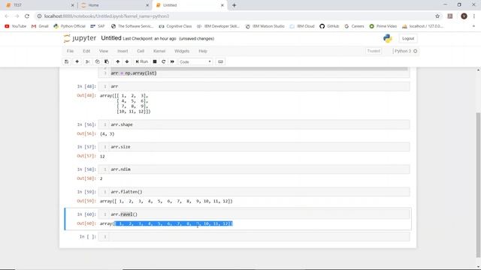Open the YouTube bookmark

(16, 26)
